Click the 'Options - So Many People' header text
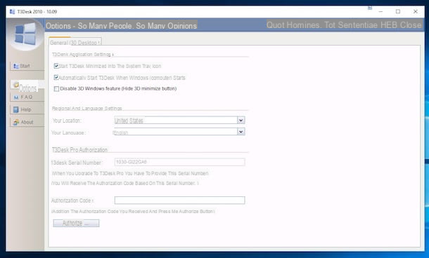This screenshot has height=258, width=429. pos(121,26)
